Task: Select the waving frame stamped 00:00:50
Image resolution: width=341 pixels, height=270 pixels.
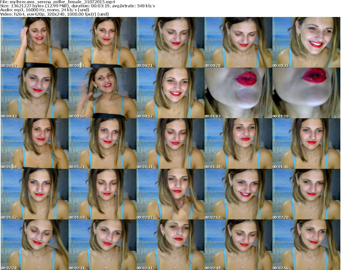Action: [x=103, y=93]
